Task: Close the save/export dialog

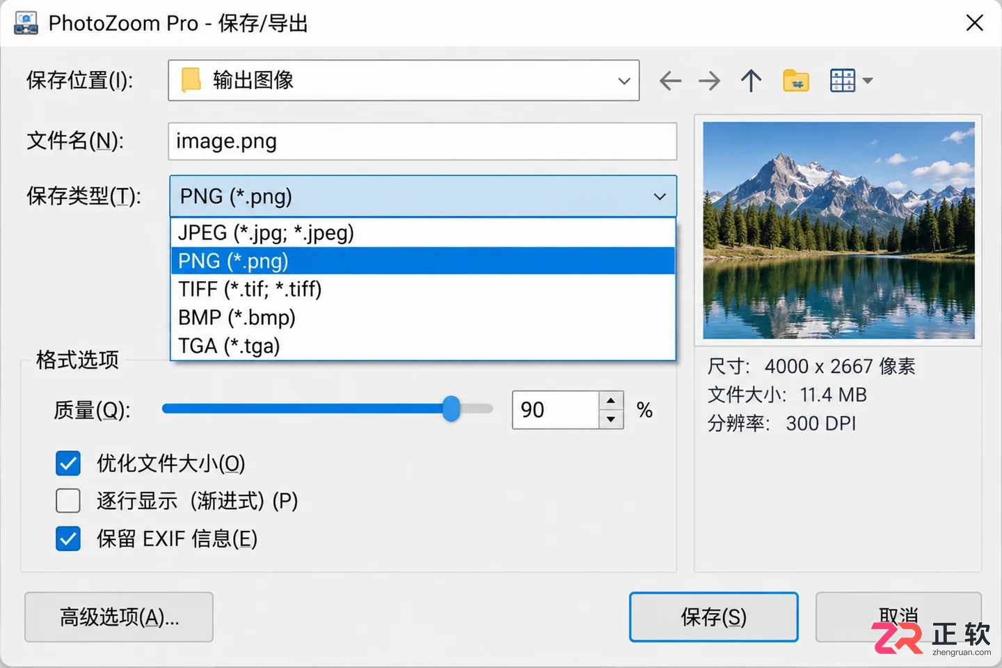Action: point(974,23)
